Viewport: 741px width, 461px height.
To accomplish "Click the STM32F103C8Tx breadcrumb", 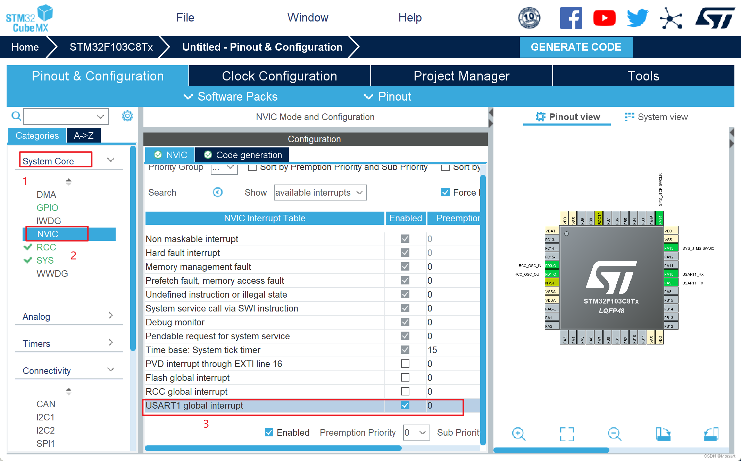I will 111,47.
